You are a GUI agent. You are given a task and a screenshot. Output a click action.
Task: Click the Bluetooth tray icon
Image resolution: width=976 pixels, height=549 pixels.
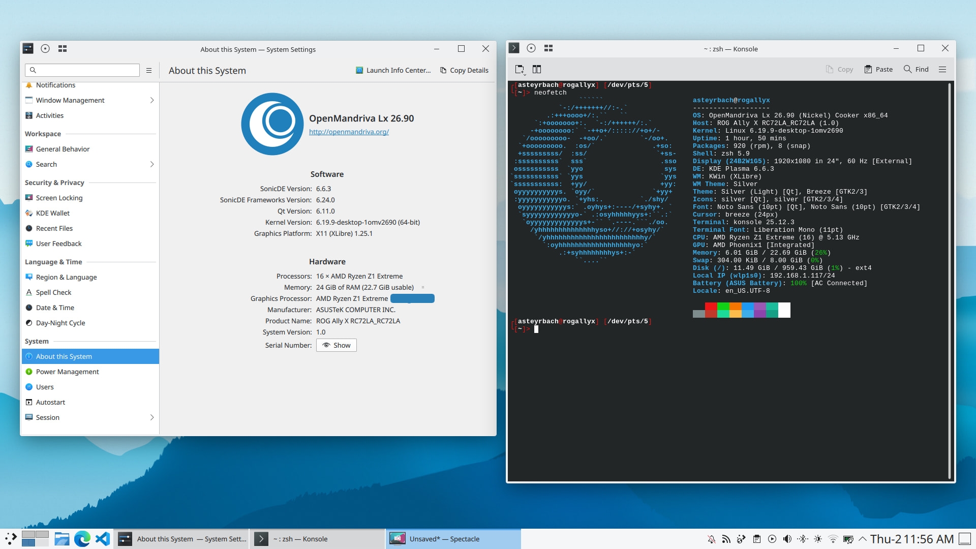(803, 539)
